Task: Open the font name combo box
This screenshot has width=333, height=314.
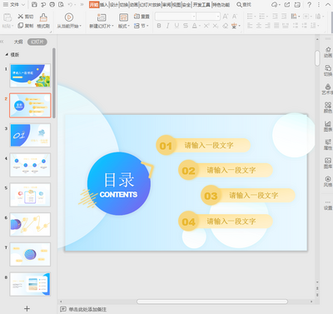Action: pos(176,17)
